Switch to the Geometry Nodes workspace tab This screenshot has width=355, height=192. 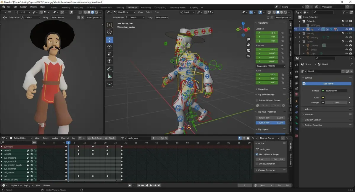178,7
